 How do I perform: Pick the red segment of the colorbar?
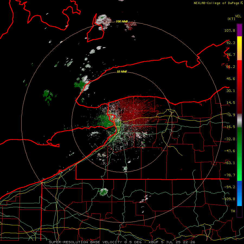point(239,87)
